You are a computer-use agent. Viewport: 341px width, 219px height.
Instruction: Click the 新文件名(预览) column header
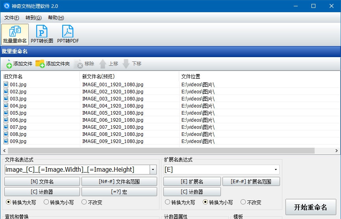coord(130,76)
